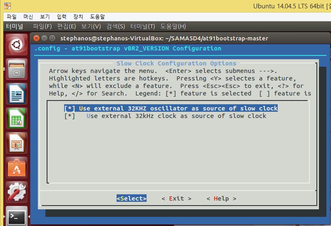Click the < Help > button
The height and width of the screenshot is (226, 331).
point(221,198)
